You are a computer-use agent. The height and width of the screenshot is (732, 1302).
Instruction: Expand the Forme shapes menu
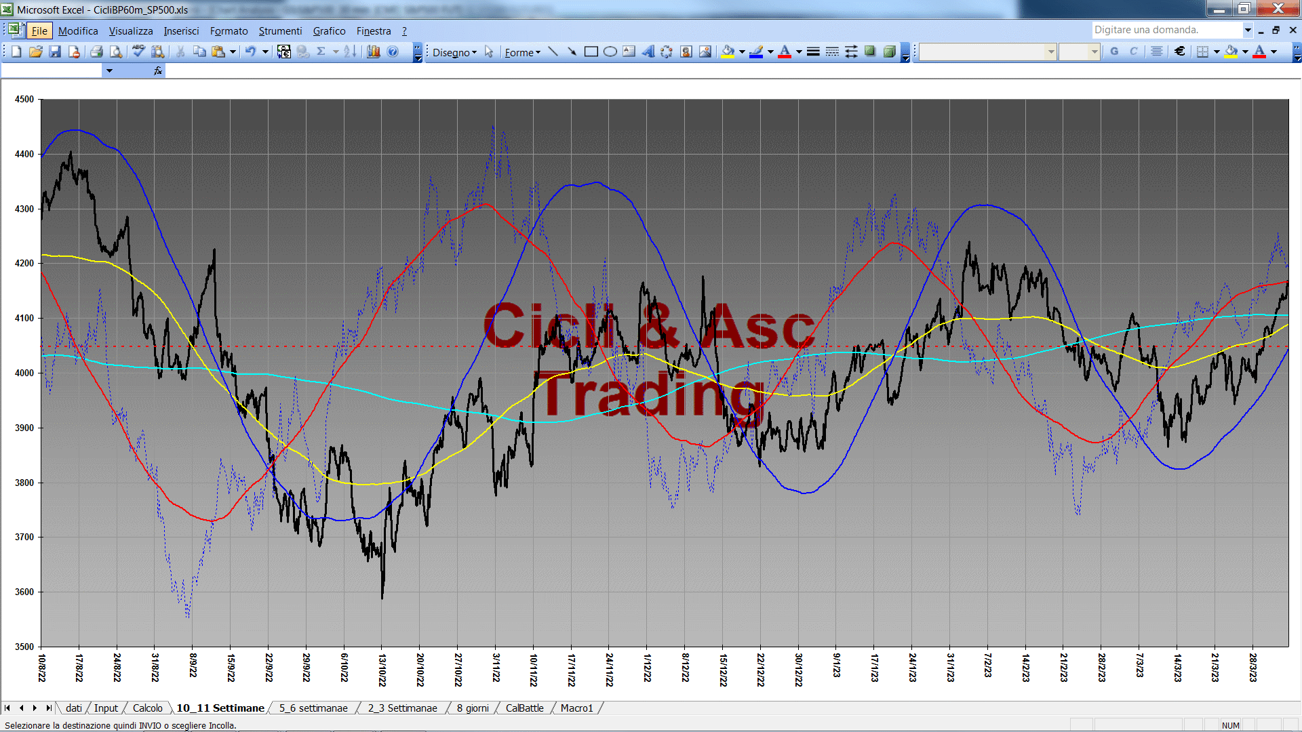[x=522, y=52]
